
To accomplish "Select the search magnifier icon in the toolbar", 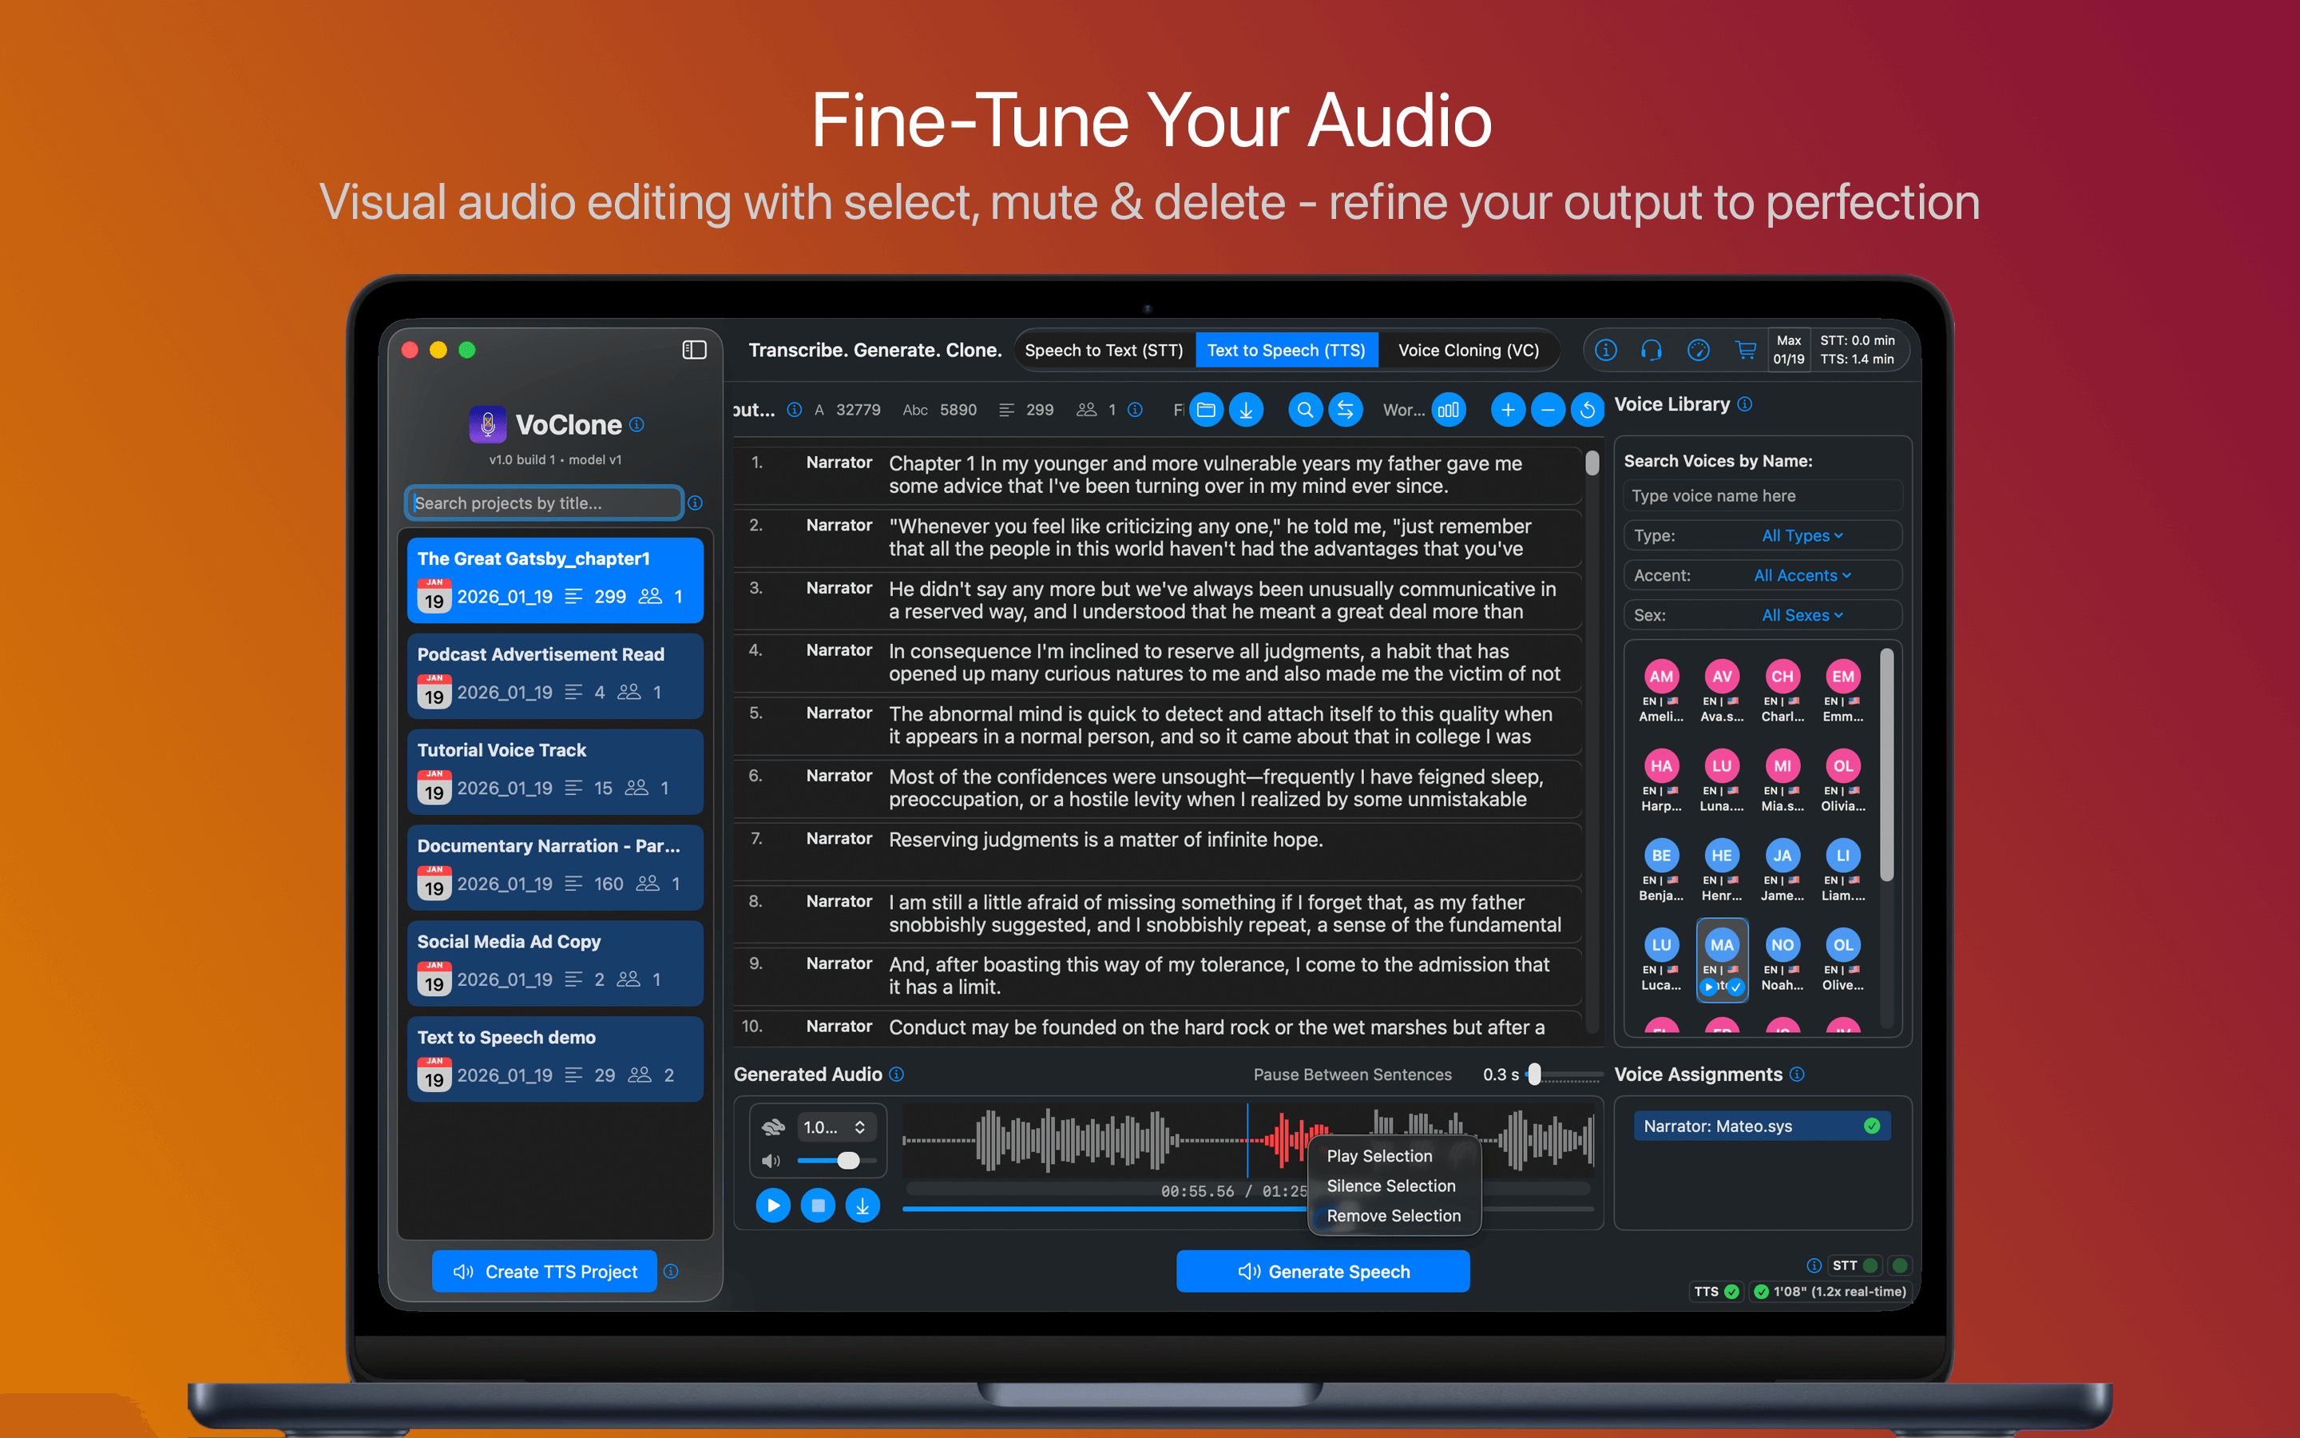I will click(1305, 410).
